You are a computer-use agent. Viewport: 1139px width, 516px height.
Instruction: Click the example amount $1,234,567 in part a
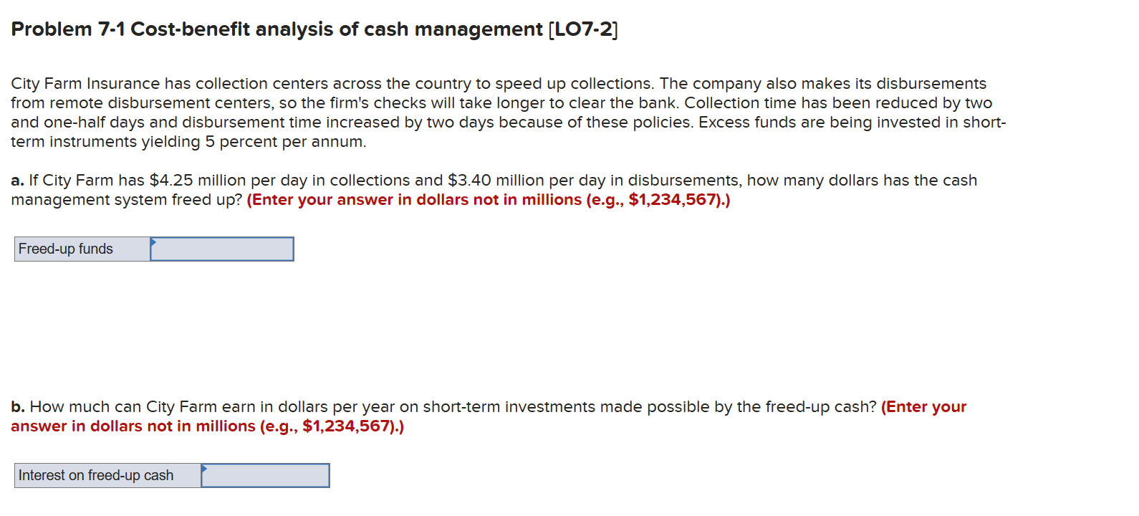click(668, 200)
